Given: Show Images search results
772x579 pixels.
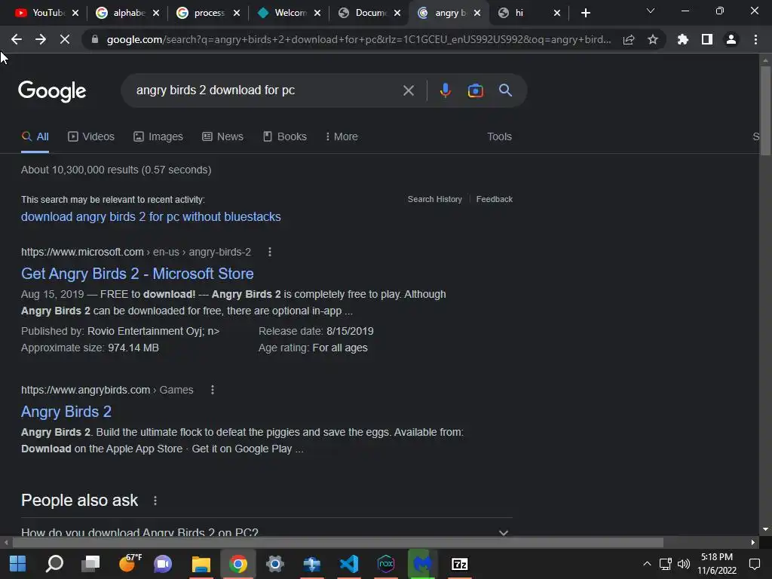Looking at the screenshot, I should tap(158, 137).
